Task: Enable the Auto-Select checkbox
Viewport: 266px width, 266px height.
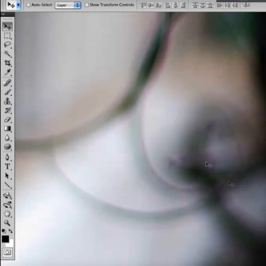Action: [x=28, y=5]
